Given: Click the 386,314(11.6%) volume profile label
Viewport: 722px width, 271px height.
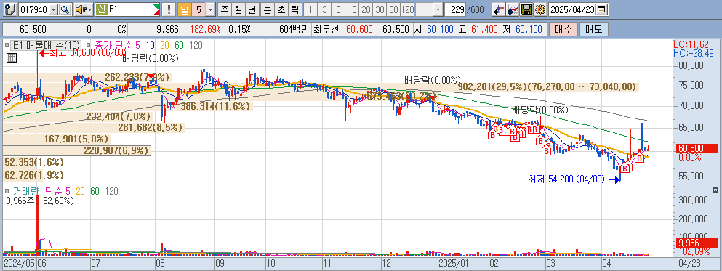Looking at the screenshot, I should [215, 106].
